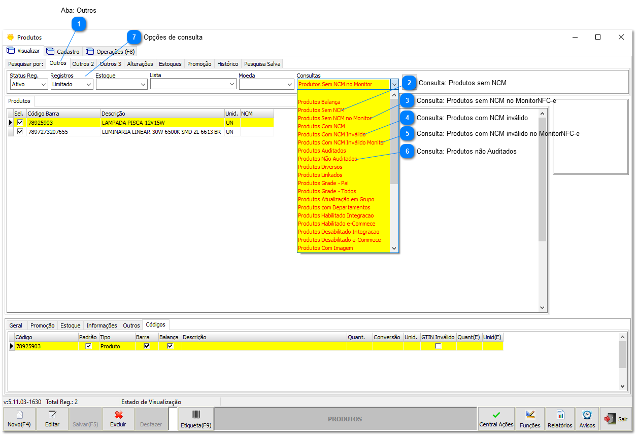
Task: Toggle Sel. checkbox for LUMINARIA LINEAR row
Action: (20, 132)
